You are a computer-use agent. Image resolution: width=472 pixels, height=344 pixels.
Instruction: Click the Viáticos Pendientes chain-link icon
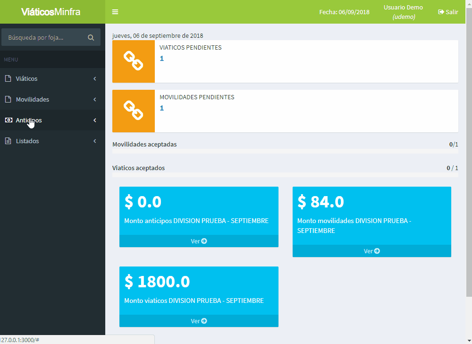tap(133, 61)
